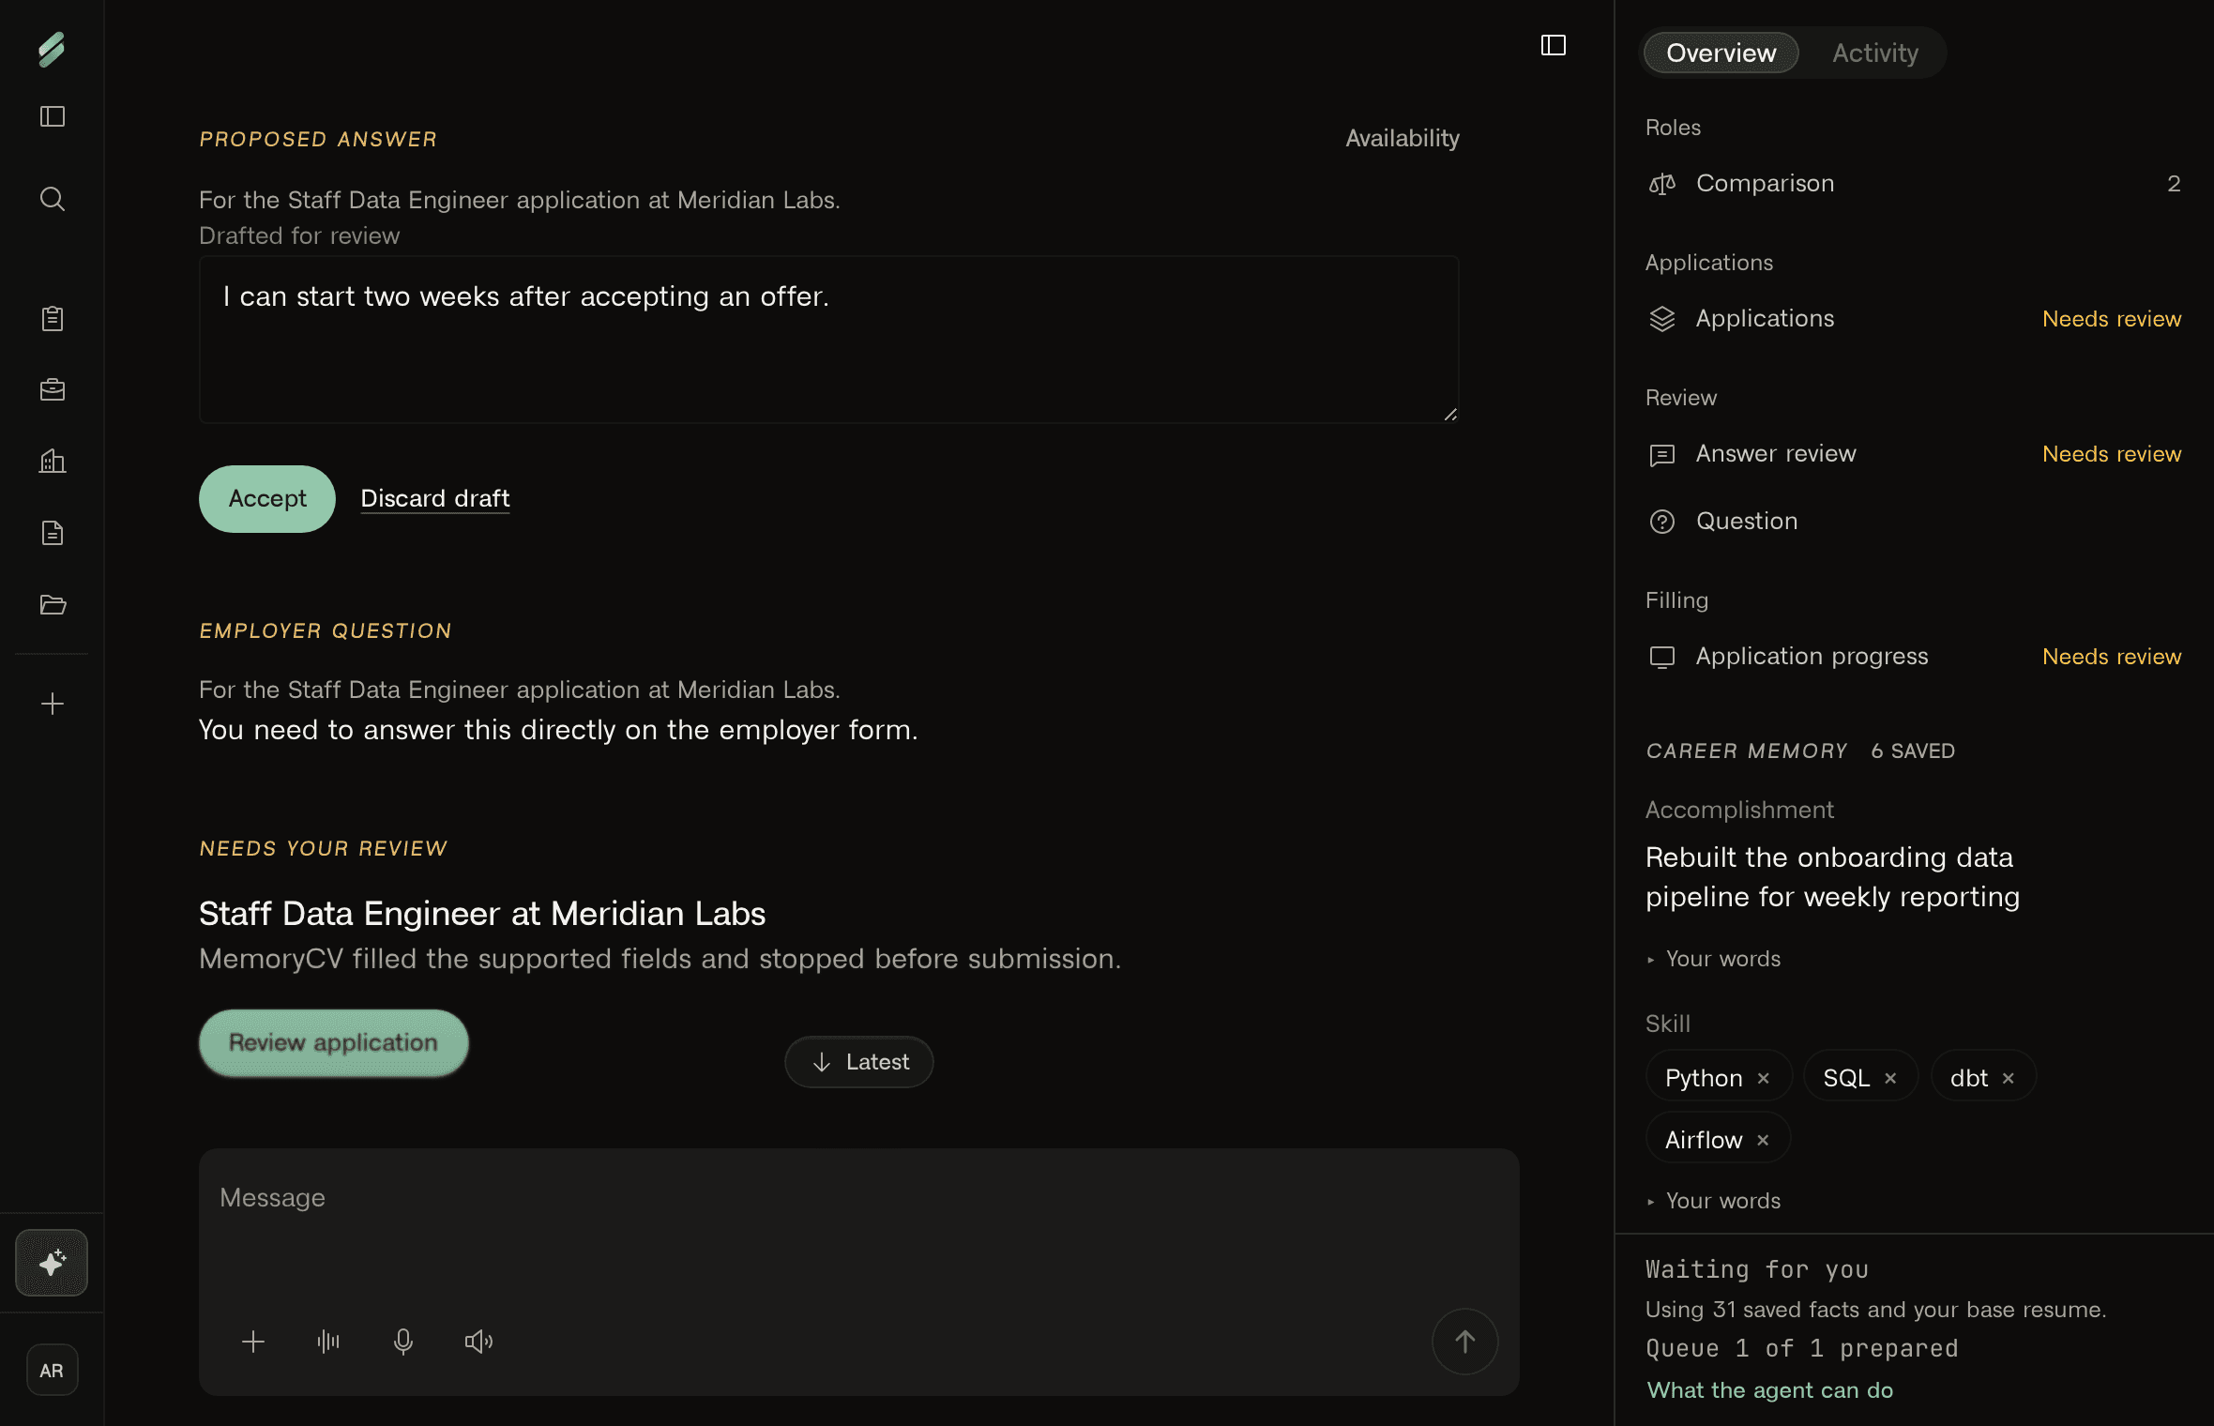Select the building icon in sidebar
Viewport: 2214px width, 1426px height.
53,462
